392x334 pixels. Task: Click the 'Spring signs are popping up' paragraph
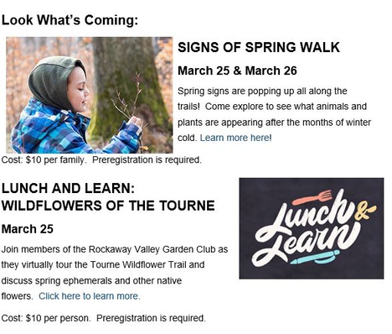(x=274, y=114)
